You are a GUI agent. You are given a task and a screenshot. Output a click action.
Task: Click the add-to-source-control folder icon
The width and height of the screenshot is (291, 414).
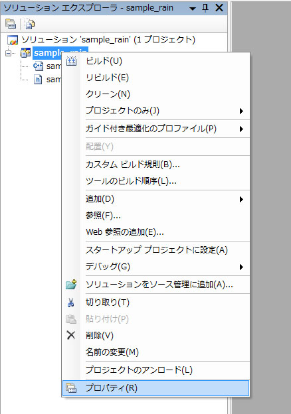coord(71,285)
